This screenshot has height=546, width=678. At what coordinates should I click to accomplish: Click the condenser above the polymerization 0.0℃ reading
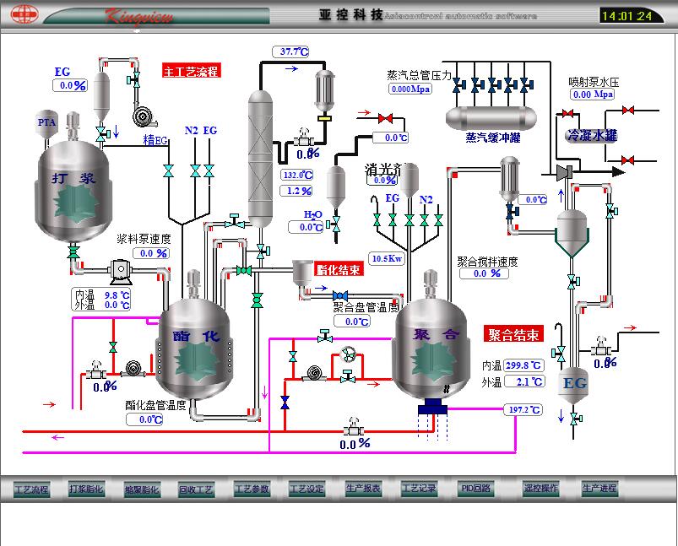click(x=509, y=180)
